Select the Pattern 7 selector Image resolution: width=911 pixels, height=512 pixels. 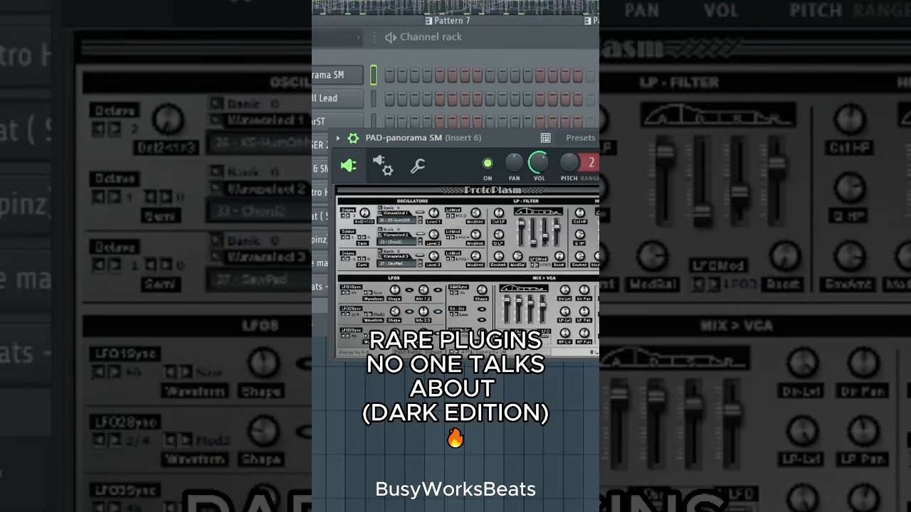pyautogui.click(x=451, y=21)
